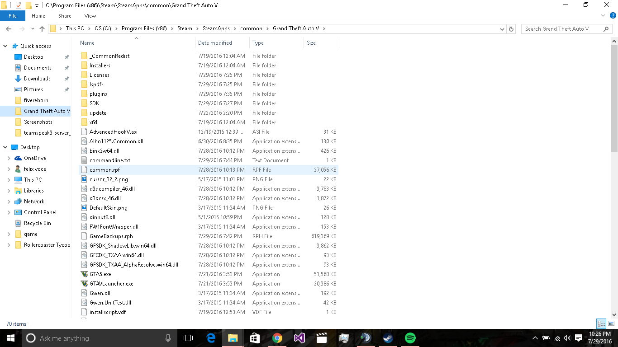Open the Share ribbon tab
The height and width of the screenshot is (347, 618).
(65, 16)
